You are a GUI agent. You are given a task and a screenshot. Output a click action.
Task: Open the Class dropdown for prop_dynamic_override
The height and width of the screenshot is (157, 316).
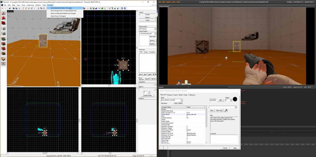pos(181,100)
